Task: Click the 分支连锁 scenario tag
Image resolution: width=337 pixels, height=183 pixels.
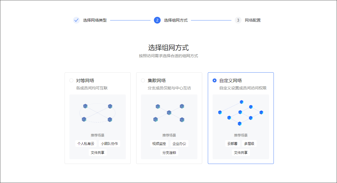Action: [x=169, y=153]
